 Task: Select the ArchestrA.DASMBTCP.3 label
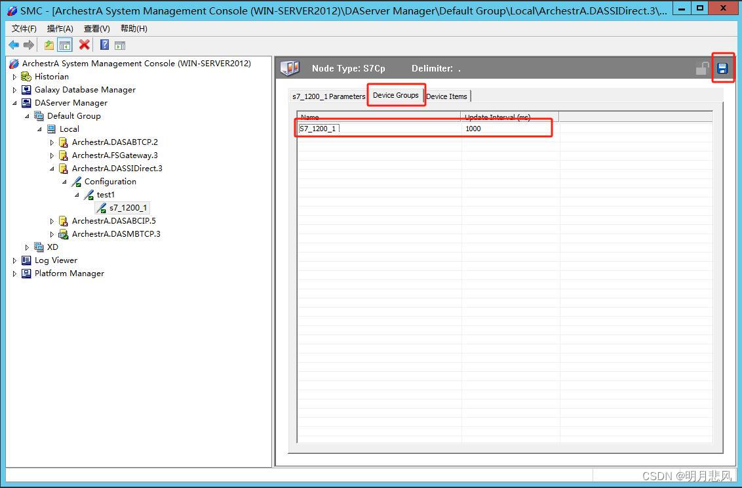click(116, 234)
